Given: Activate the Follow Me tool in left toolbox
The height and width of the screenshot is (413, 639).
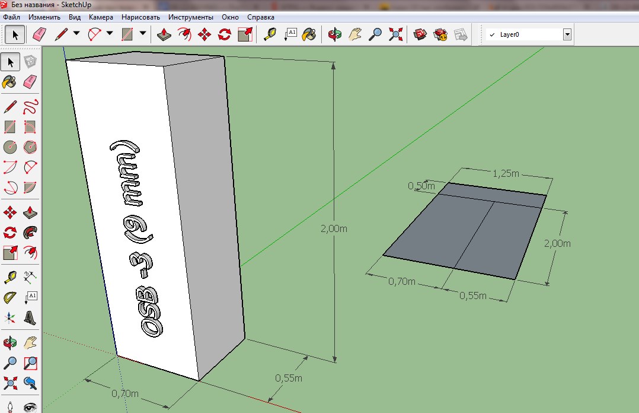Looking at the screenshot, I should coord(30,233).
